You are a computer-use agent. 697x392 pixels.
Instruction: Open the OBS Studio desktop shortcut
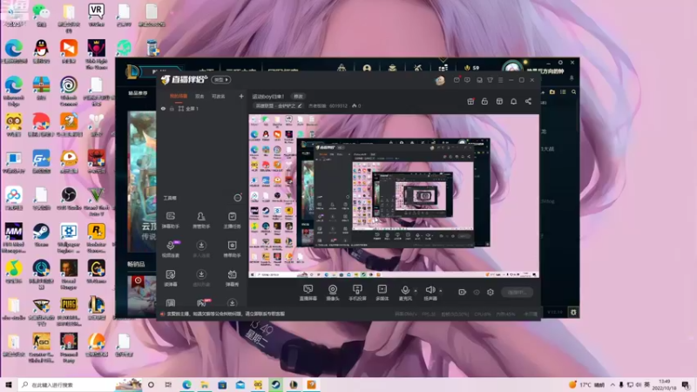69,199
